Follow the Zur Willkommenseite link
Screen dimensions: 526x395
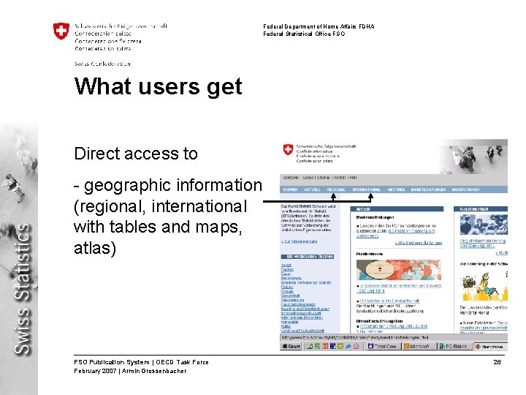pyautogui.click(x=300, y=241)
